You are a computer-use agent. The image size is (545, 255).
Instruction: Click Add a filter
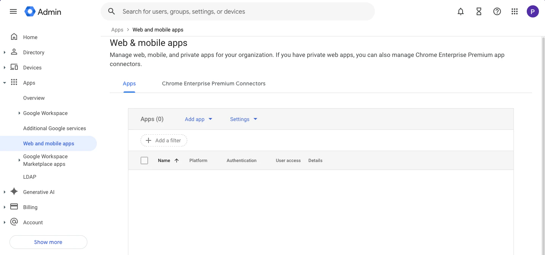pos(164,140)
